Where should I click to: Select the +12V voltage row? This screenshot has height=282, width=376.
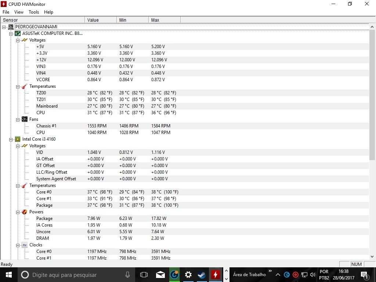point(202,60)
